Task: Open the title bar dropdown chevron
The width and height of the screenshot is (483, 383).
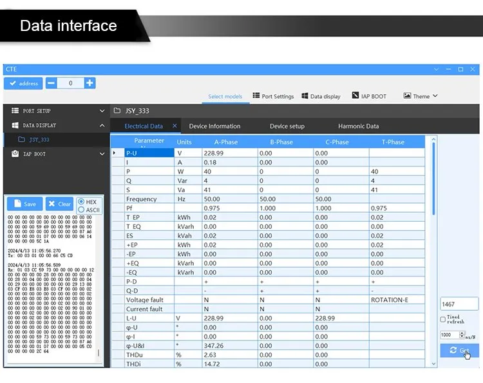Action: coord(436,69)
